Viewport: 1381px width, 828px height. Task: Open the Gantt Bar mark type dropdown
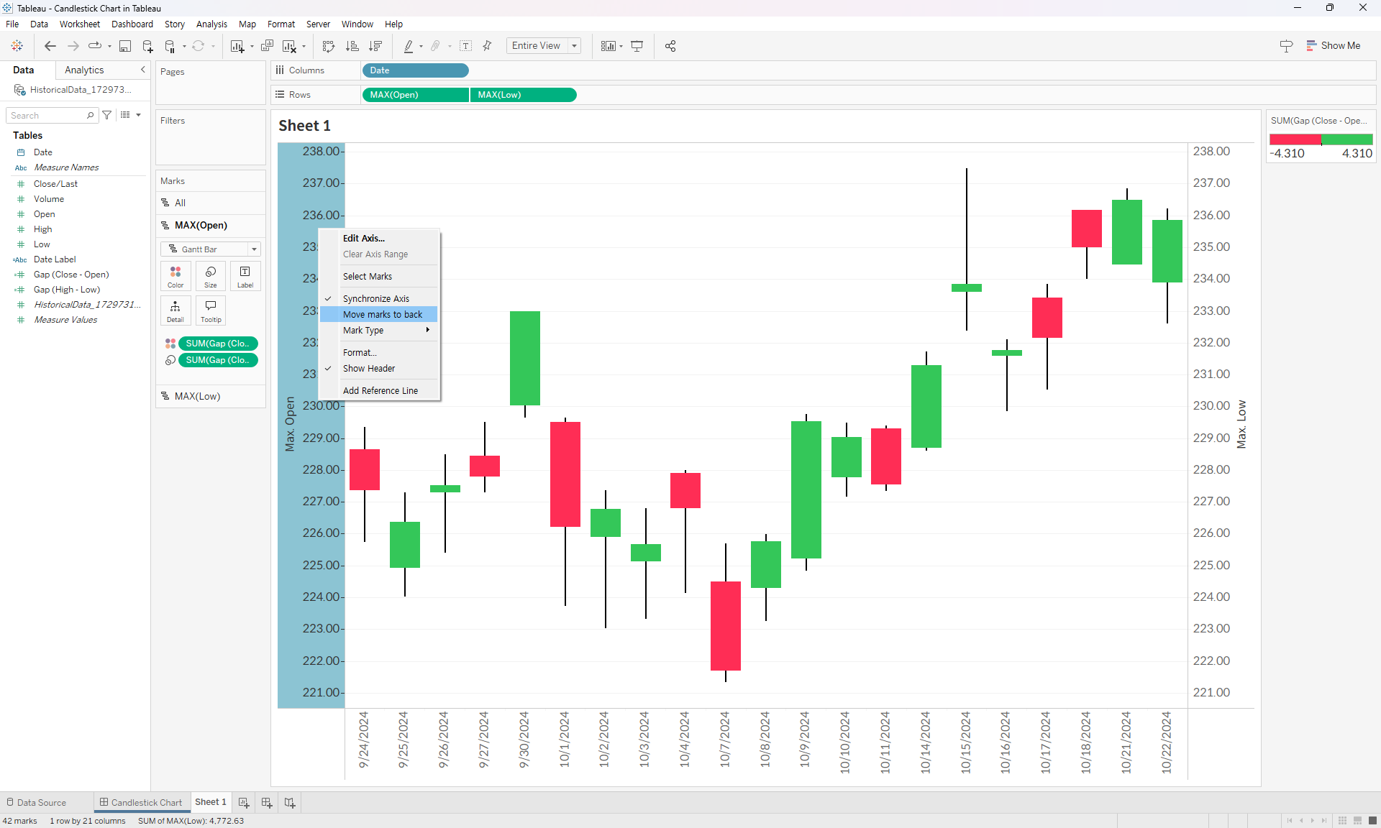coord(210,249)
